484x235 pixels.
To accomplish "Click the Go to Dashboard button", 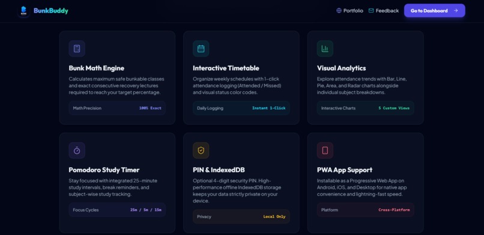I will pos(434,10).
